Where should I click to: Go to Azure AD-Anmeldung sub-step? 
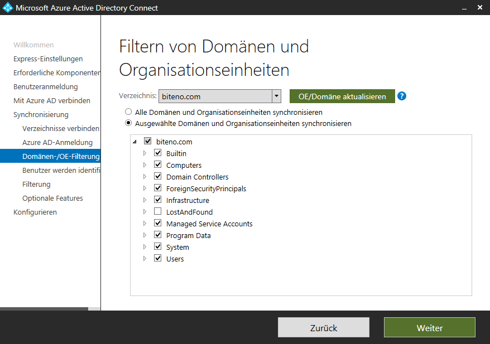(57, 142)
